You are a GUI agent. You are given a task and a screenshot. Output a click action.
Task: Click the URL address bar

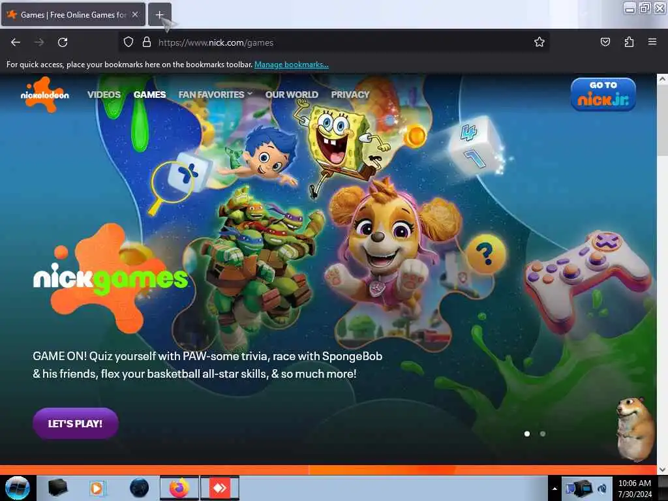click(333, 42)
